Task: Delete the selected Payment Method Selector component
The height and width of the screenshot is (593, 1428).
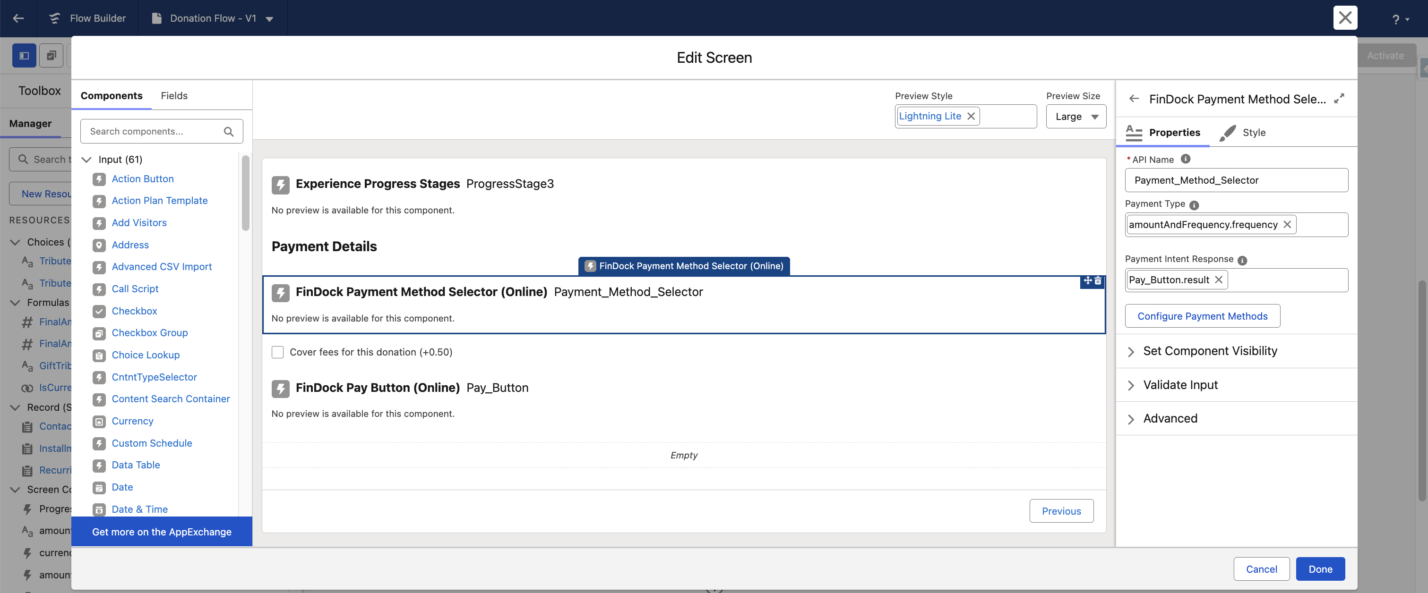Action: [x=1098, y=281]
